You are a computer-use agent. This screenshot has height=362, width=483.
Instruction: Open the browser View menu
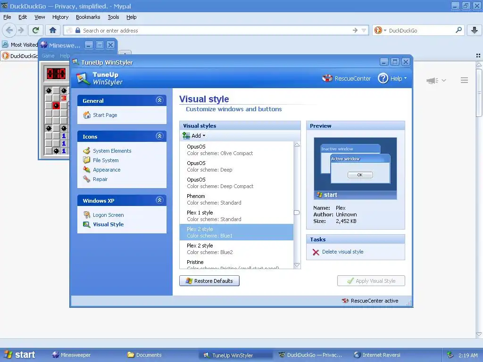[40, 17]
